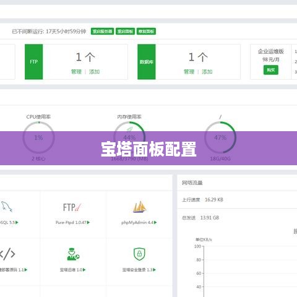Click the CPU usage gauge ring
Screen dimensions: 297x297
[38, 137]
